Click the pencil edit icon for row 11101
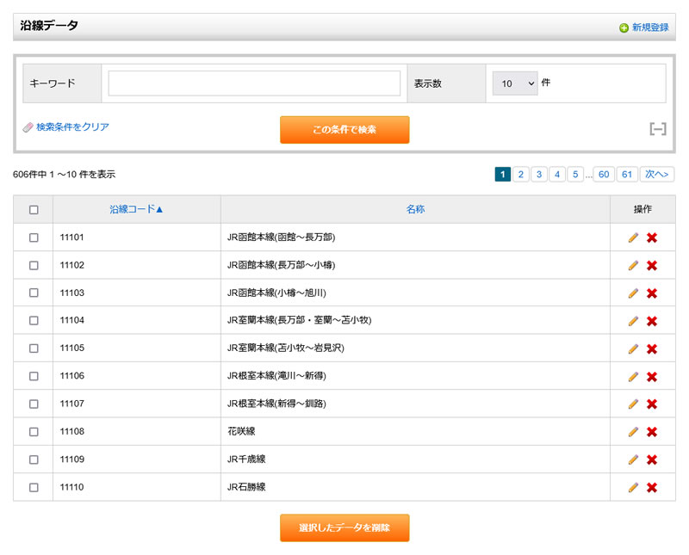Viewport: 689px width, 555px height. coord(633,237)
